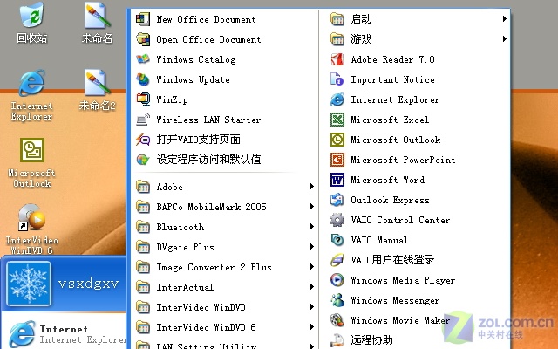The width and height of the screenshot is (558, 349).
Task: Expand the BAPCo MobileMark 2005 submenu arrow
Action: [x=312, y=207]
